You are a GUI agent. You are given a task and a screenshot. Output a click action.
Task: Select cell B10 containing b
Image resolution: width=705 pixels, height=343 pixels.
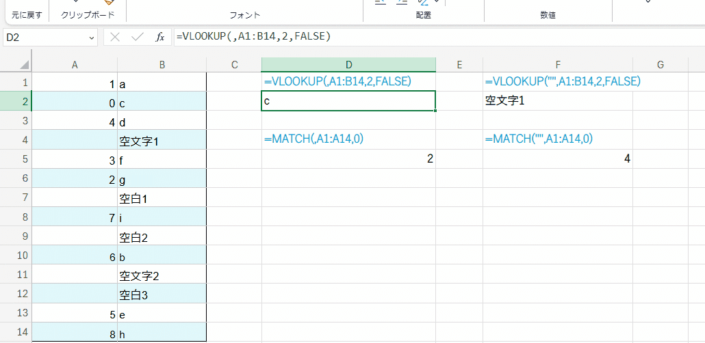(162, 255)
